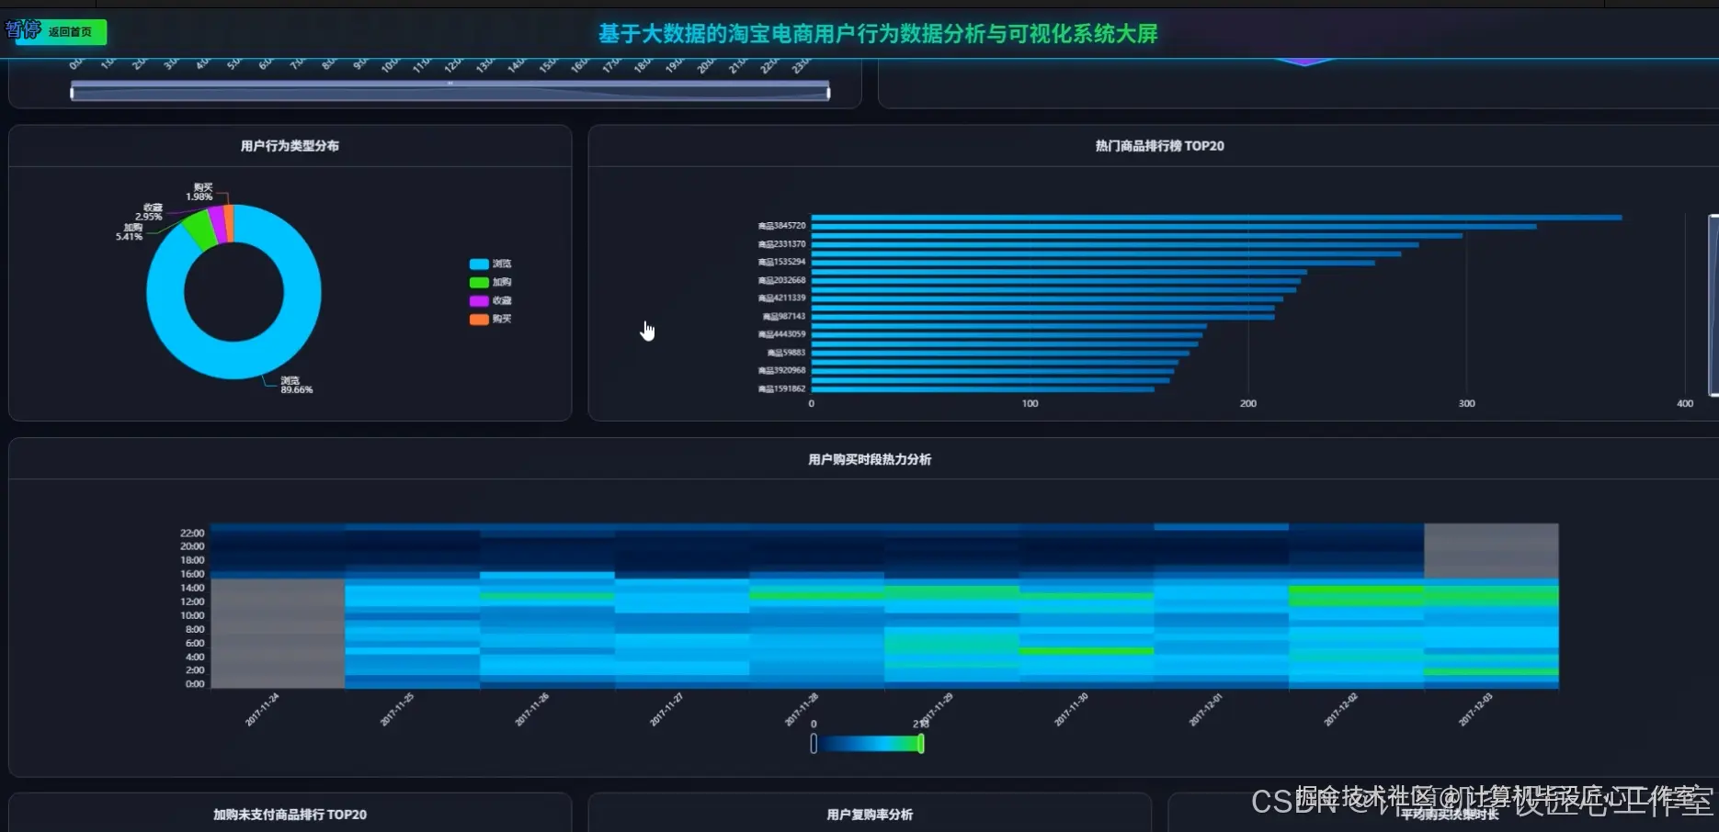The width and height of the screenshot is (1719, 832).
Task: Click heatmap color gradient bar
Action: coord(867,744)
